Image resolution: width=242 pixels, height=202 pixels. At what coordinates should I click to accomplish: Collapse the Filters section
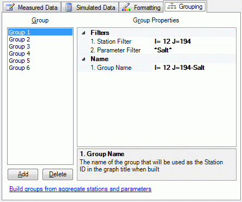coord(83,33)
